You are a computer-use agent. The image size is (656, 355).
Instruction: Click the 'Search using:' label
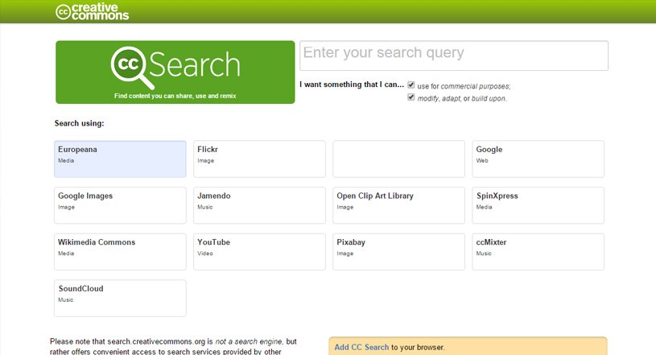tap(79, 123)
